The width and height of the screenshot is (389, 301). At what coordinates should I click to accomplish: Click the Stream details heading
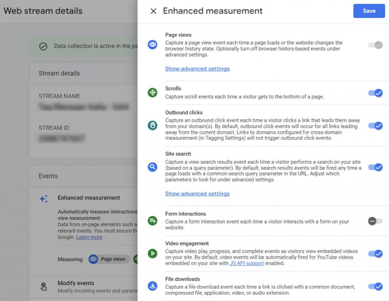click(59, 73)
